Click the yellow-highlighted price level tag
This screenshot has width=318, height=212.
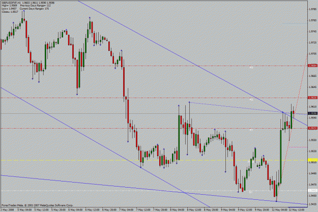pyautogui.click(x=312, y=160)
